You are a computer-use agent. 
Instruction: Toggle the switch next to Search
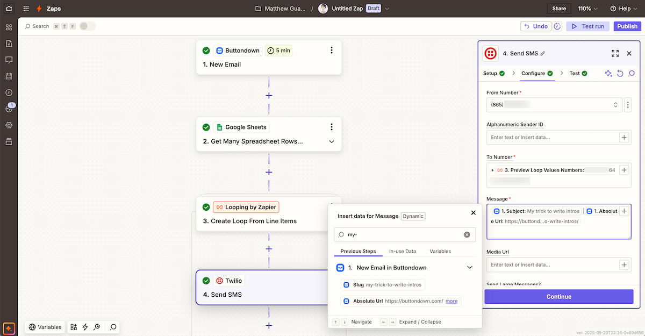[87, 26]
